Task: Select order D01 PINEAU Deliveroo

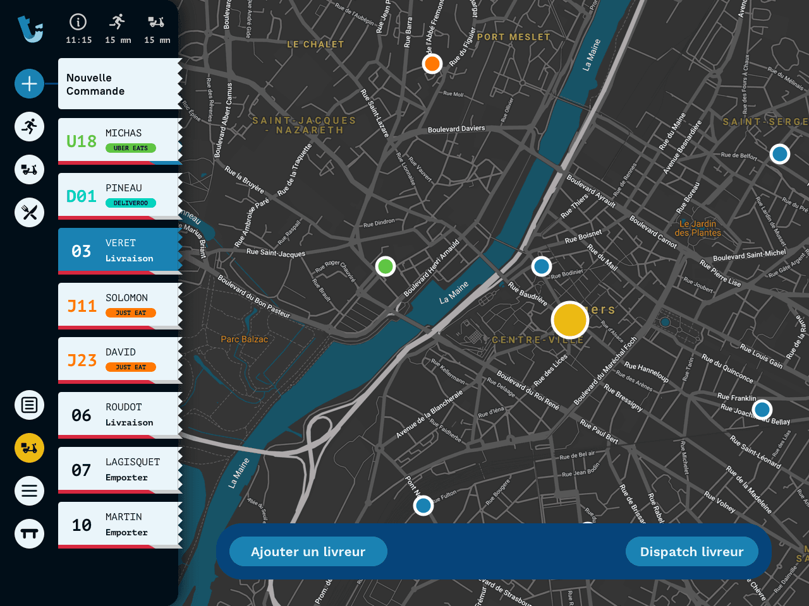Action: 120,196
